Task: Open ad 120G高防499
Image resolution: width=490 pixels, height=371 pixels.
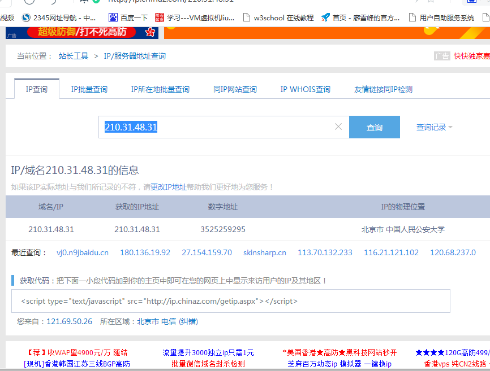Action: 453,352
